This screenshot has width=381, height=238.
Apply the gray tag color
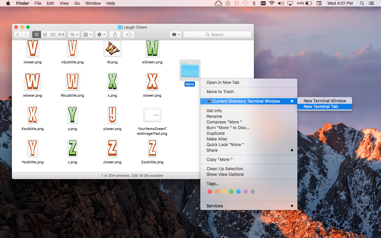click(253, 192)
